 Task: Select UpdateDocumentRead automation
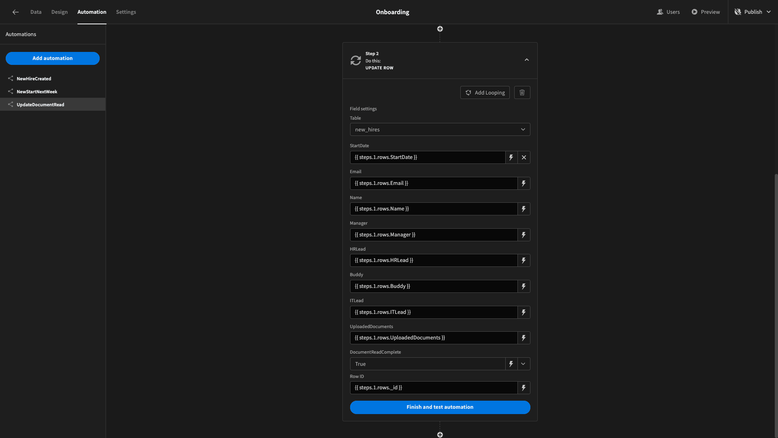click(x=53, y=105)
